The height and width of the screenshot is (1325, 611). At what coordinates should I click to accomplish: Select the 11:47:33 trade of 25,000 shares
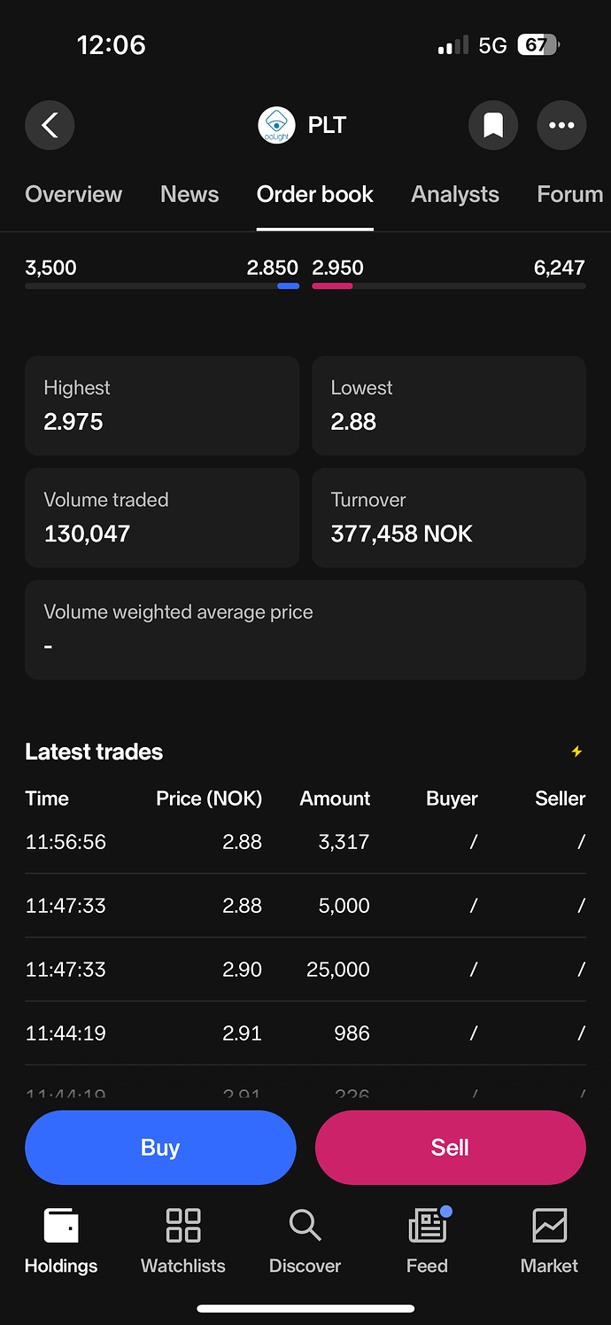305,970
